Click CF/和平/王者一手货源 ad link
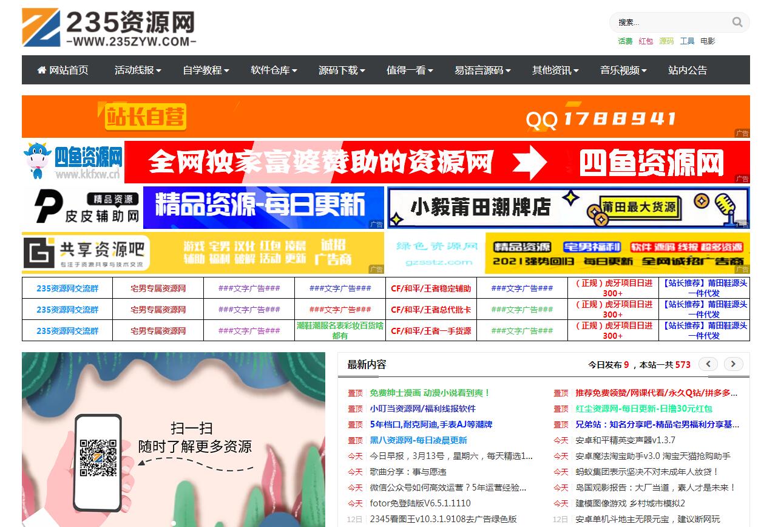 [x=431, y=331]
